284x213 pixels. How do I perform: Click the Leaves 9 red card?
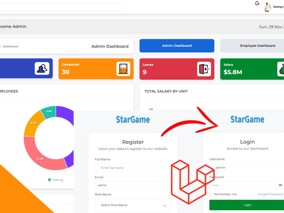coord(177,69)
